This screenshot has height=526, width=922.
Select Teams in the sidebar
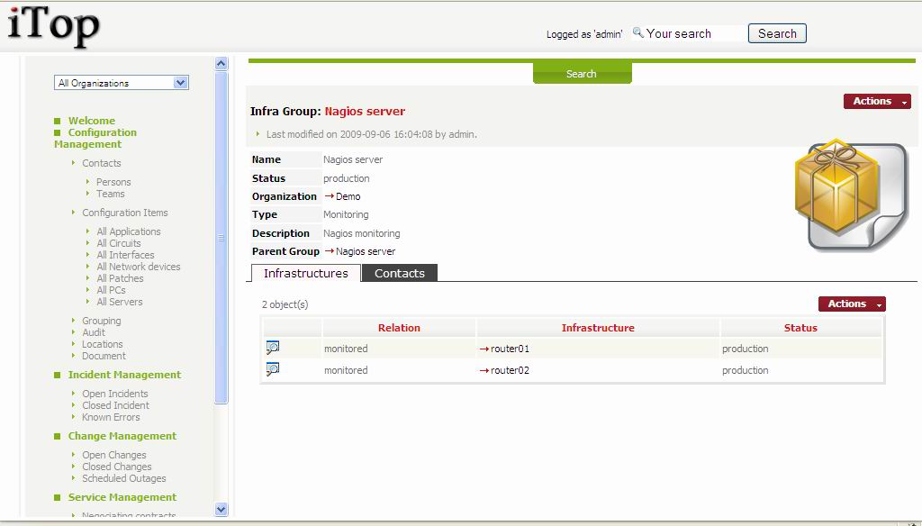pos(111,194)
